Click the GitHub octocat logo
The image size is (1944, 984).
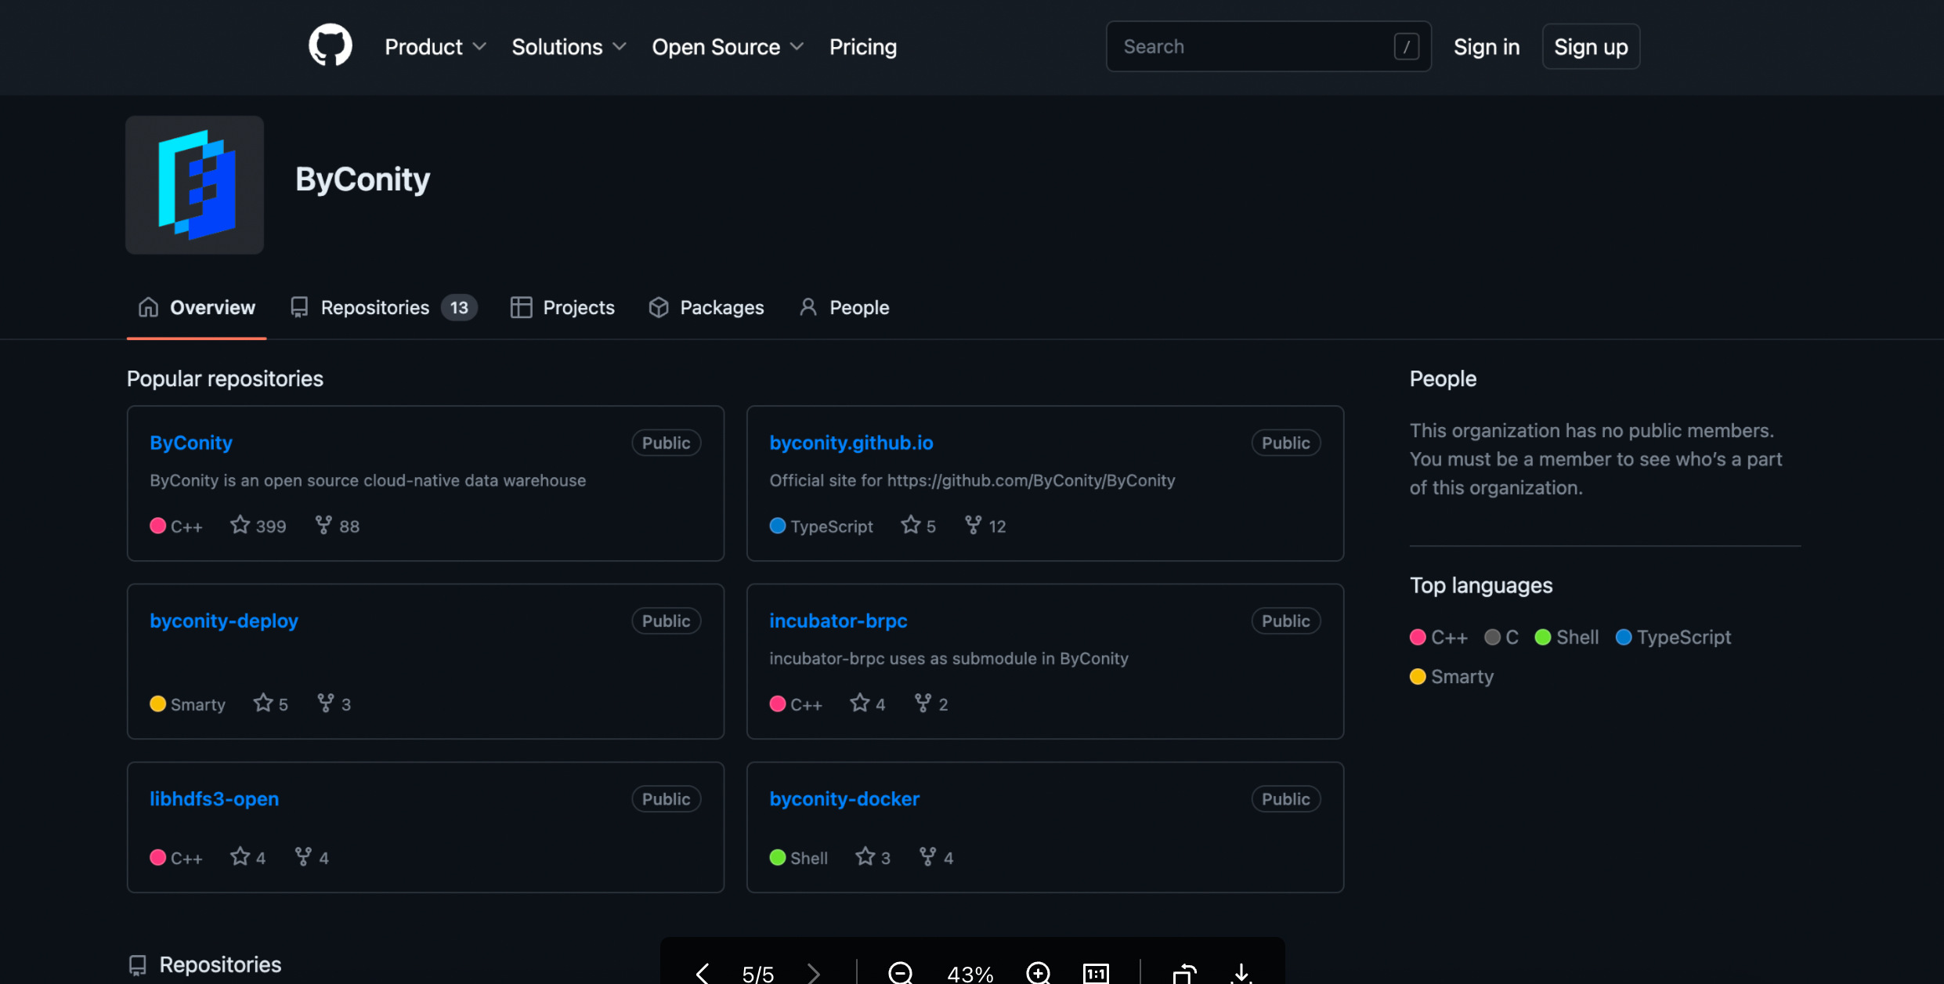(330, 45)
